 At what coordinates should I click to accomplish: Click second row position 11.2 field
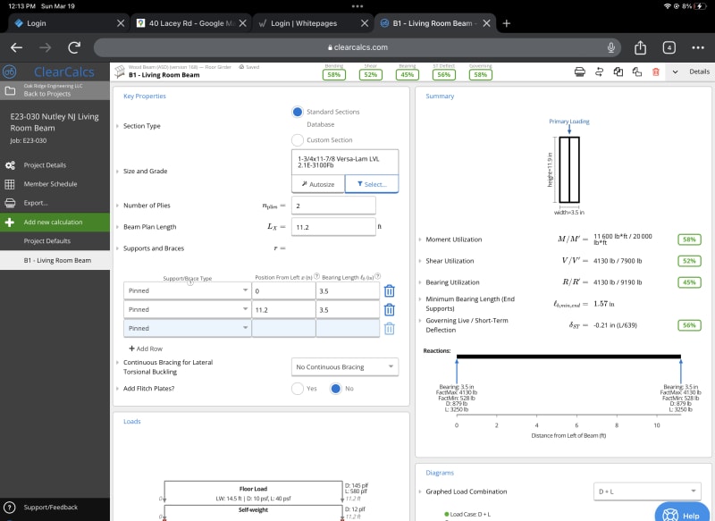pos(283,309)
